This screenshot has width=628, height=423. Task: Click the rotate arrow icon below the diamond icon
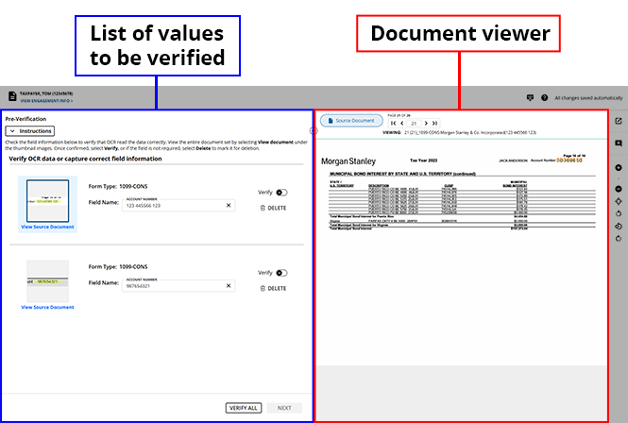pos(619,213)
